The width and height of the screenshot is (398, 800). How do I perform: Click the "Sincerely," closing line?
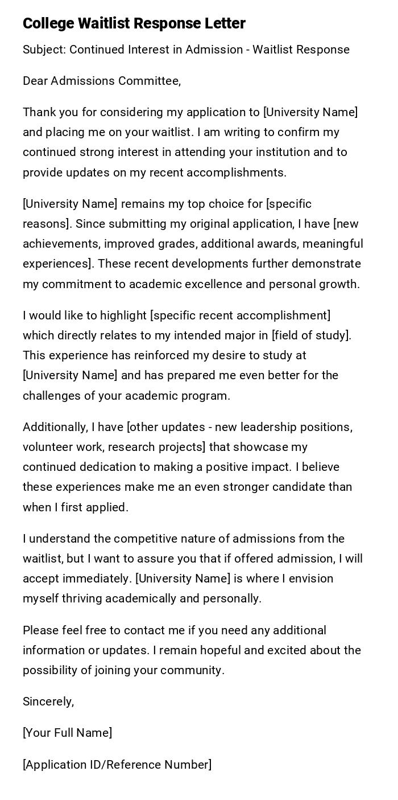[x=48, y=701]
